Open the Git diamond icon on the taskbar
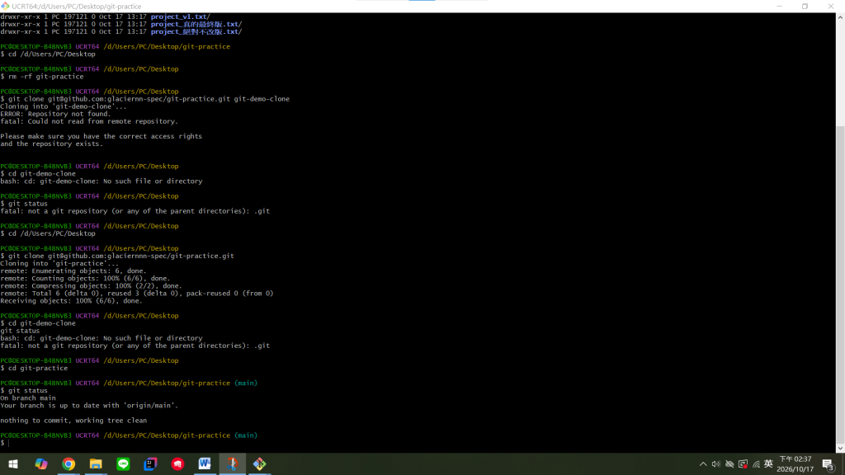Image resolution: width=845 pixels, height=475 pixels. [260, 463]
